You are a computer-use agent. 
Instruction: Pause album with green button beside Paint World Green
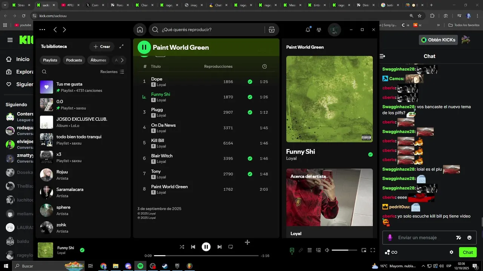click(144, 47)
